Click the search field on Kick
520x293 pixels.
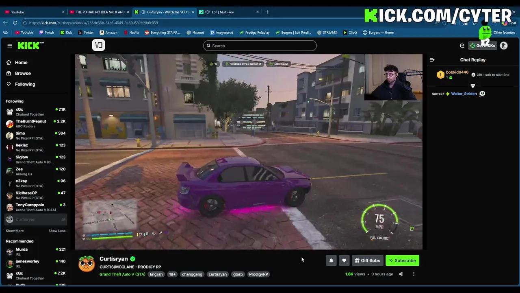pyautogui.click(x=260, y=46)
